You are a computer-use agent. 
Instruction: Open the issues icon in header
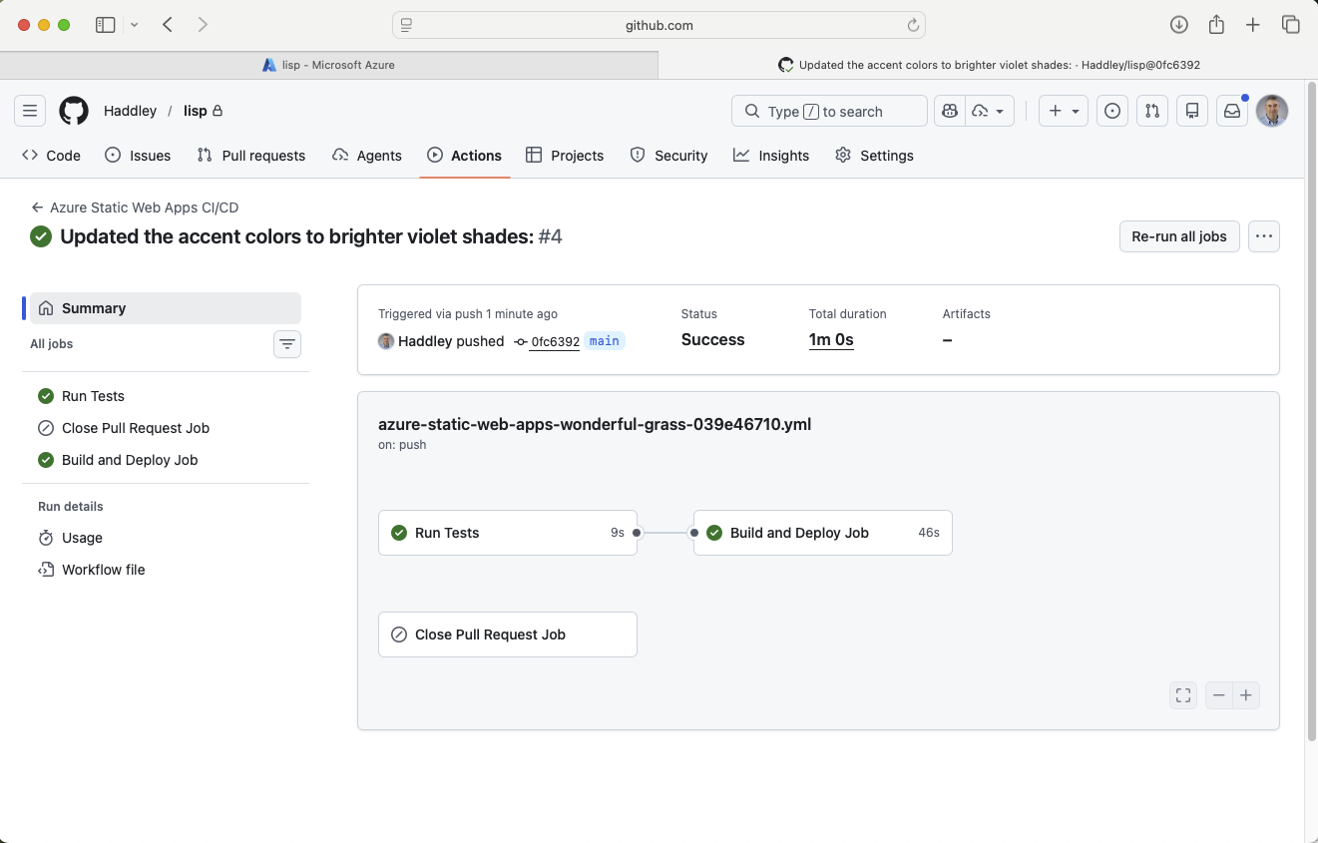(x=1111, y=111)
